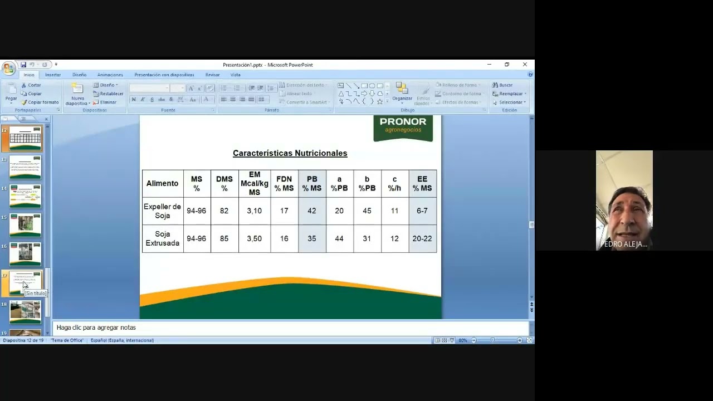Open the font size combo box

click(x=178, y=89)
